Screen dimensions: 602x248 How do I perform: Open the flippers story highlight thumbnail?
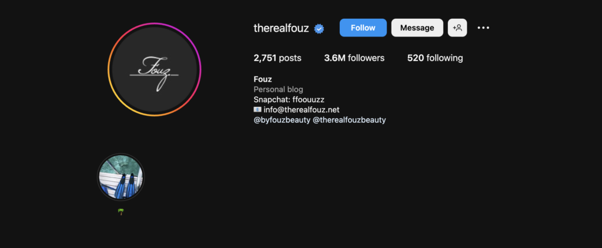(121, 177)
